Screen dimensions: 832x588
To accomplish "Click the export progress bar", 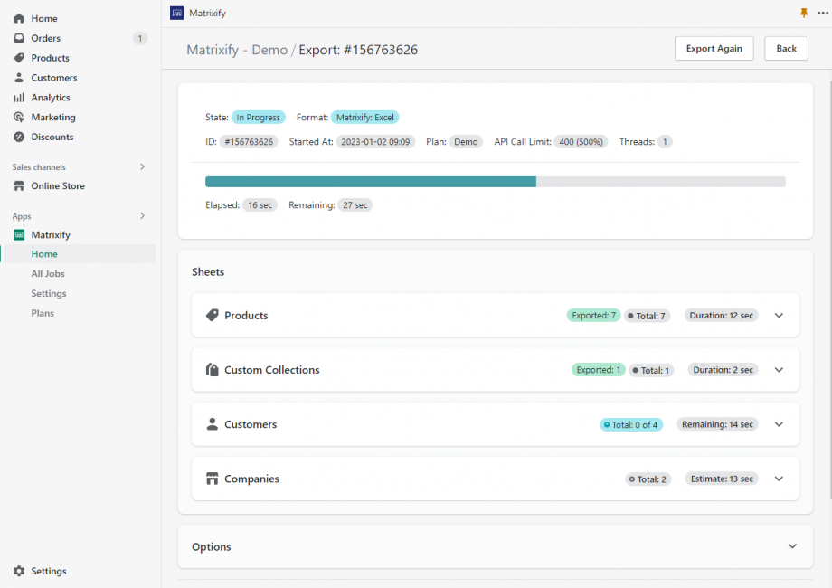I will [496, 181].
